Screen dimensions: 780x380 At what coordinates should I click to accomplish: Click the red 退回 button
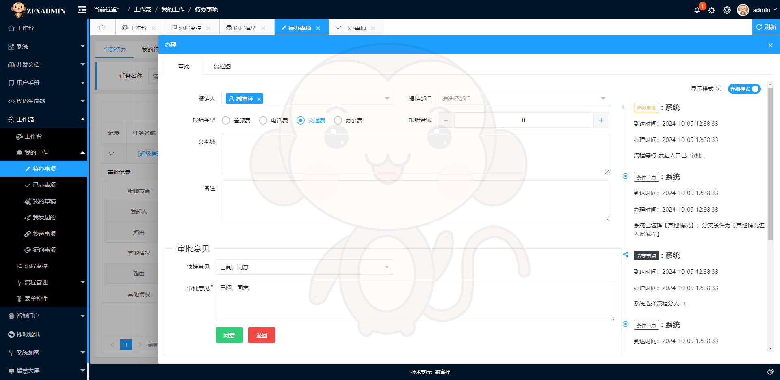pyautogui.click(x=262, y=335)
